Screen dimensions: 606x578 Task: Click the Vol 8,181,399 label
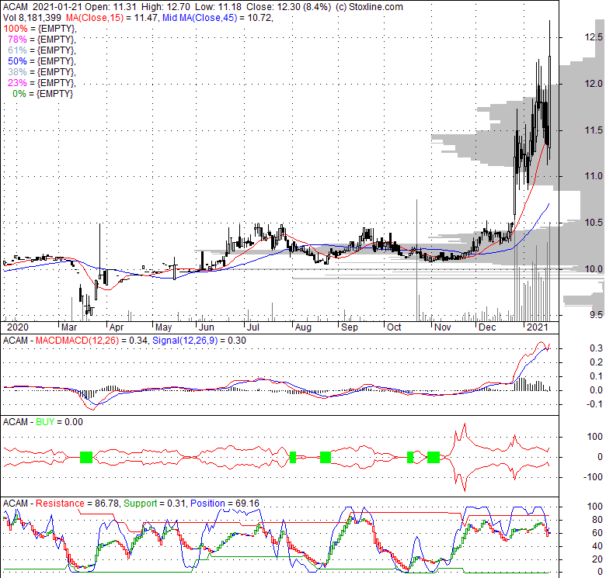[x=32, y=18]
